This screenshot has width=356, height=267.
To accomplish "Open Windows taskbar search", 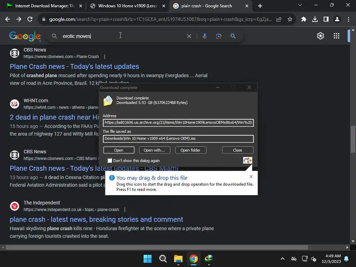I will pyautogui.click(x=163, y=259).
